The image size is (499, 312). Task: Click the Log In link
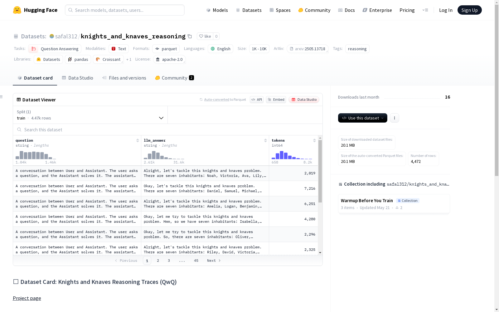[x=446, y=10]
